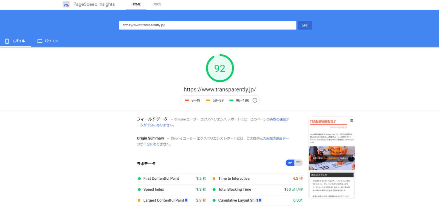The image size is (439, 207).
Task: Click Cumulative Layout Shift bookmark icon
Action: point(260,200)
